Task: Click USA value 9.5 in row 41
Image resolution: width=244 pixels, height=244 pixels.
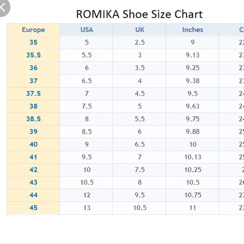Action: [87, 157]
